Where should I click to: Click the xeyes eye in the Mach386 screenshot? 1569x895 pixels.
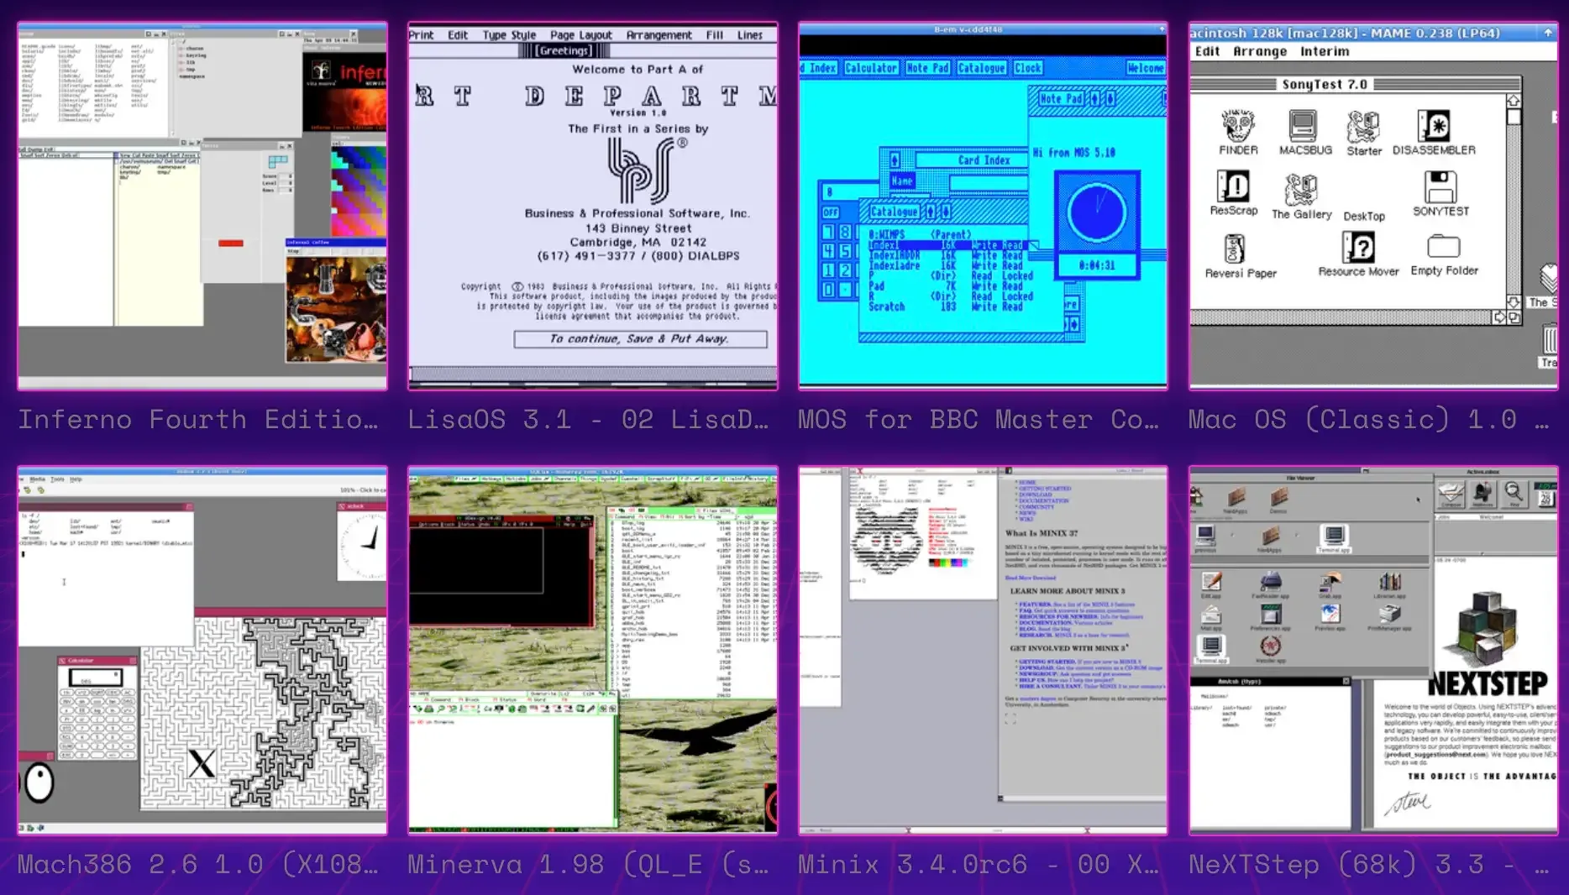38,784
